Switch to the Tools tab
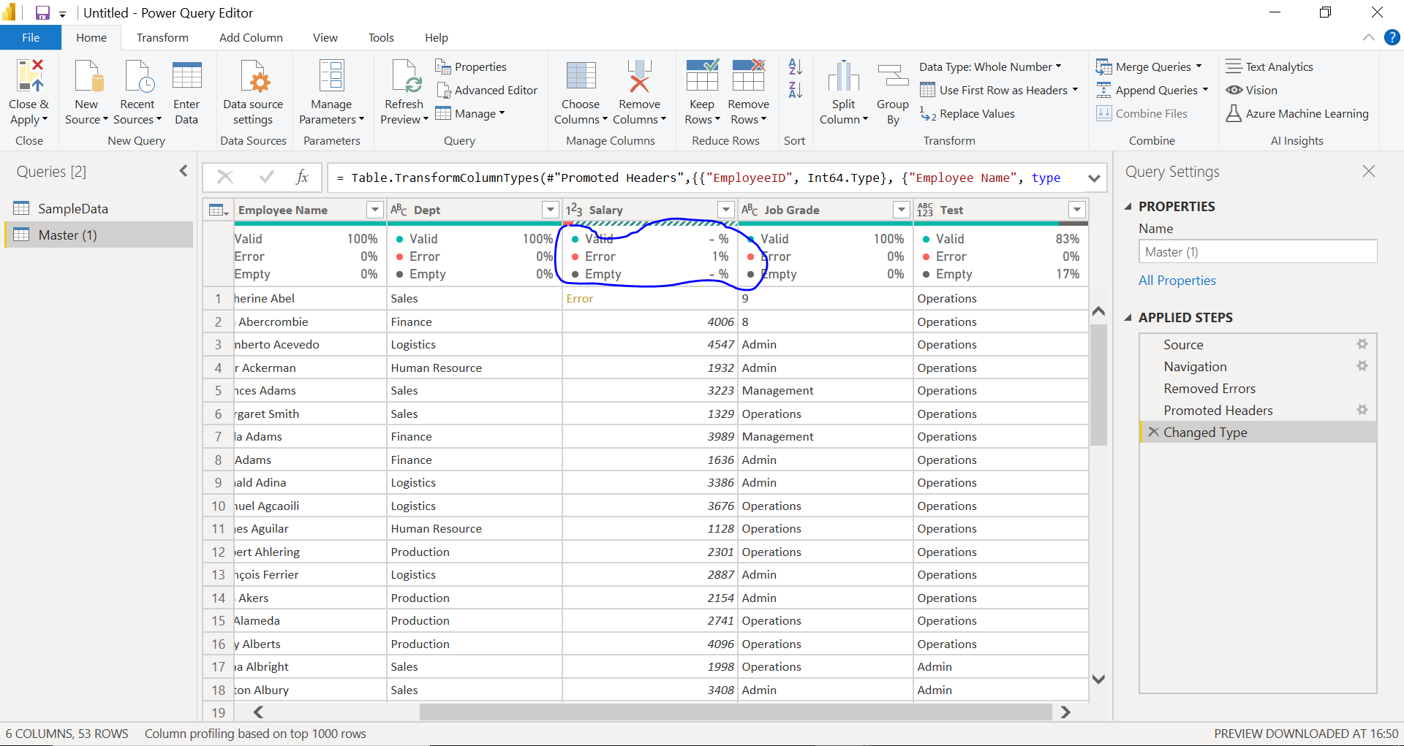This screenshot has height=746, width=1404. point(381,37)
